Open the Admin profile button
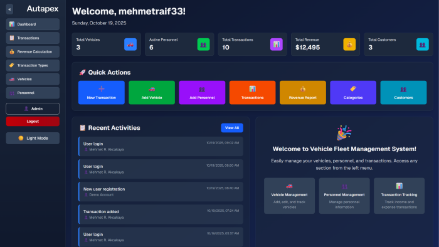 coord(33,109)
